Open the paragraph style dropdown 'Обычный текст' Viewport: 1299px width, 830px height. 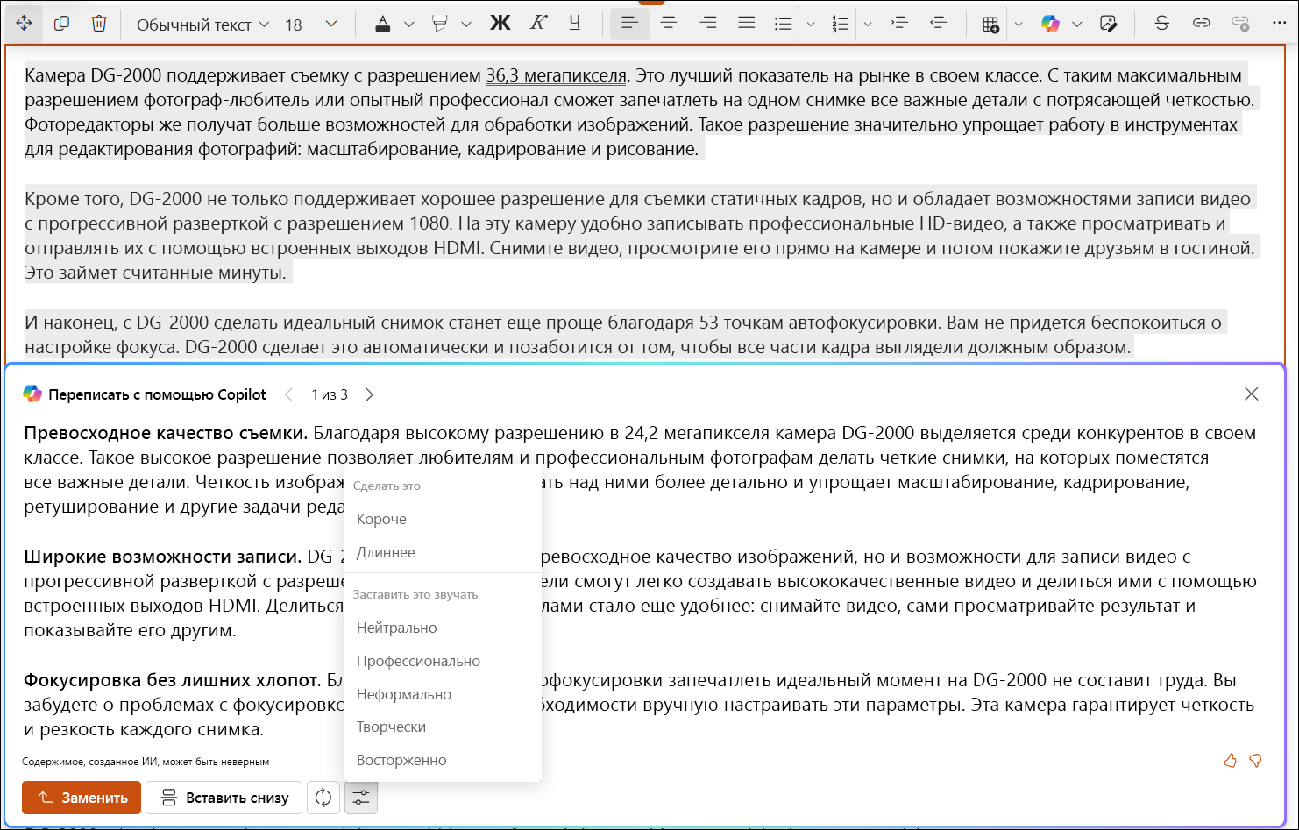(x=202, y=25)
